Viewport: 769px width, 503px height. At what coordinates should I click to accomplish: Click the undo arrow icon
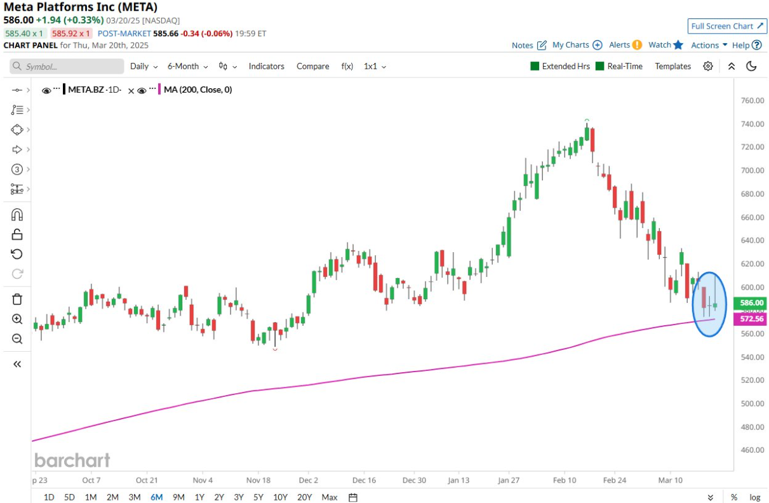coord(17,254)
